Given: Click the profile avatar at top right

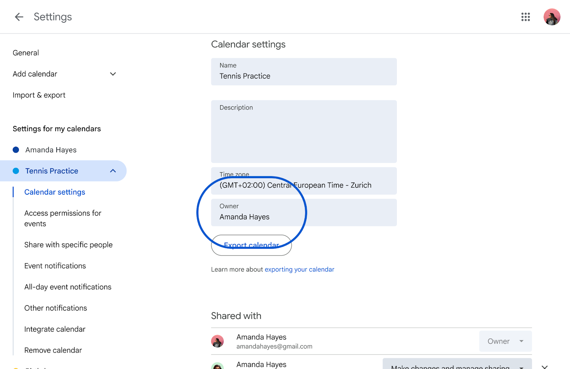Looking at the screenshot, I should point(551,17).
